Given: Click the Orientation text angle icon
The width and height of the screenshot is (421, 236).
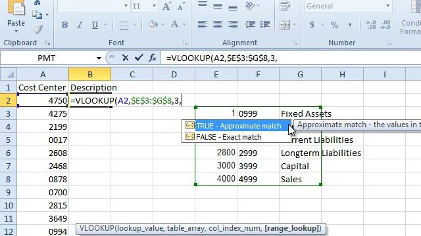Looking at the screenshot, I should (x=250, y=6).
